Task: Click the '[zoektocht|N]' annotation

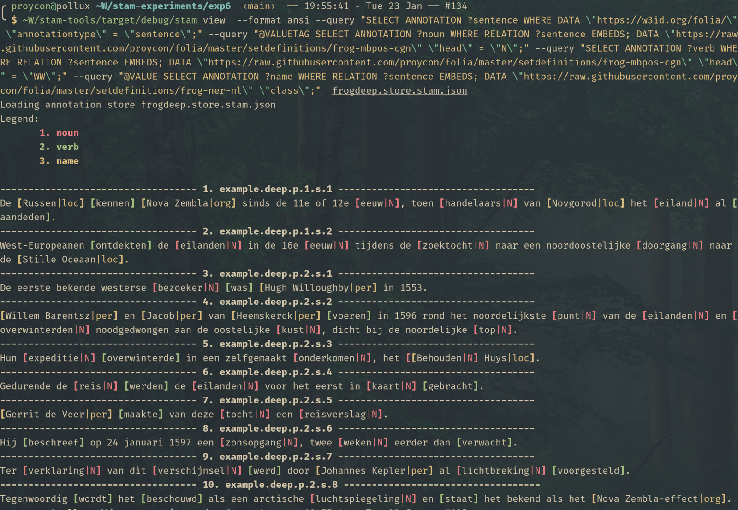Action: (x=453, y=245)
